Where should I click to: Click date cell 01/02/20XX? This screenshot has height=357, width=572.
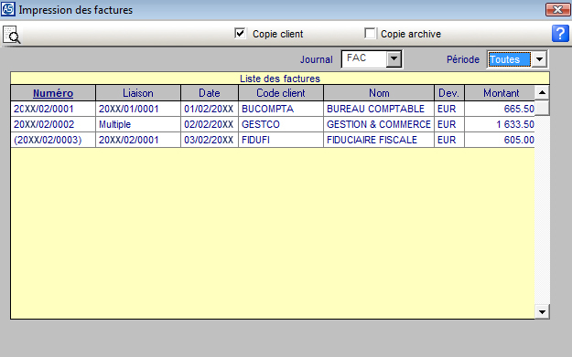coord(210,109)
